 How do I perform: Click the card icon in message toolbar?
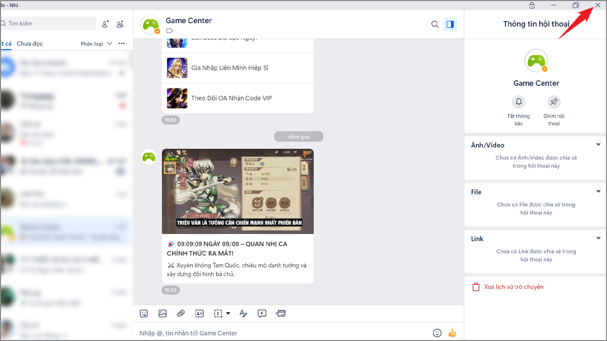point(281,314)
